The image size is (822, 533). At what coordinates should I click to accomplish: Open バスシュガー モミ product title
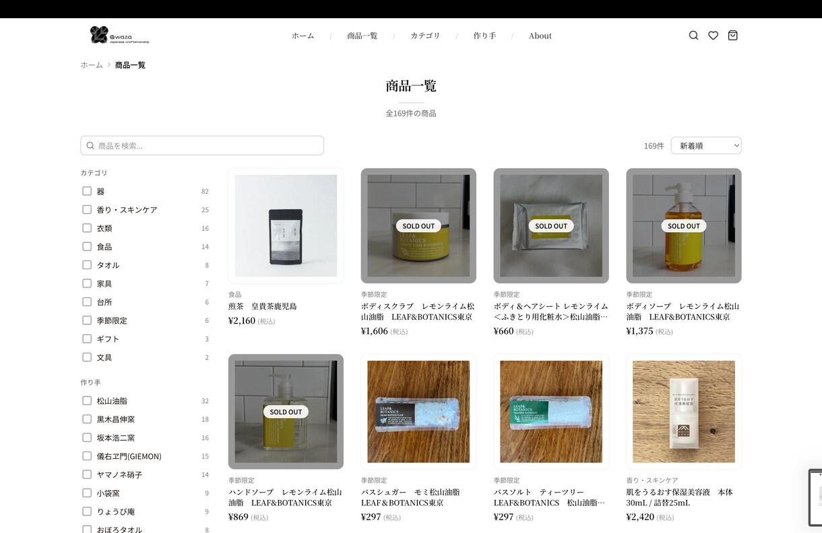click(x=410, y=497)
